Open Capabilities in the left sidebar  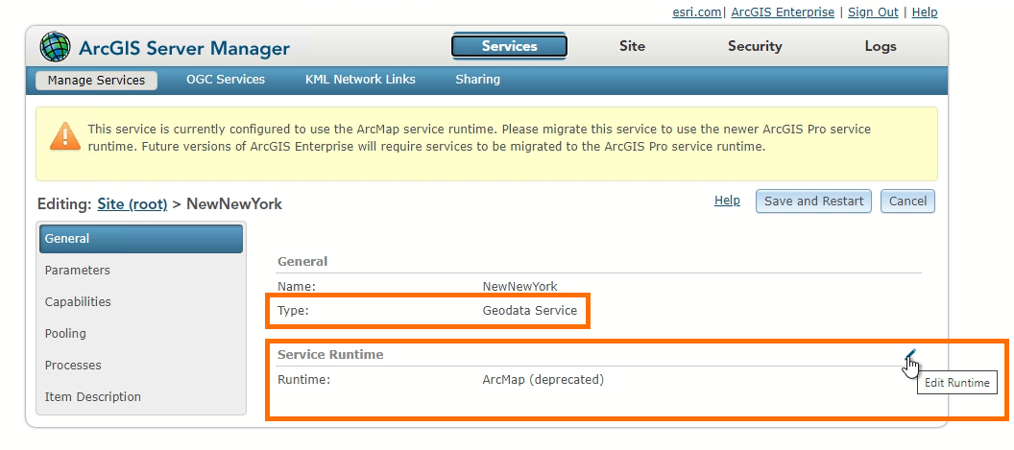(x=78, y=302)
